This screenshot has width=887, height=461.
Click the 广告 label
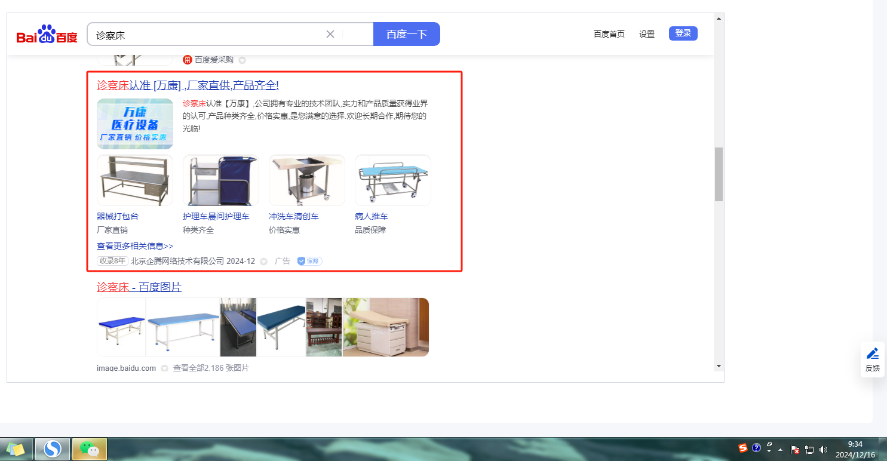[x=283, y=261]
